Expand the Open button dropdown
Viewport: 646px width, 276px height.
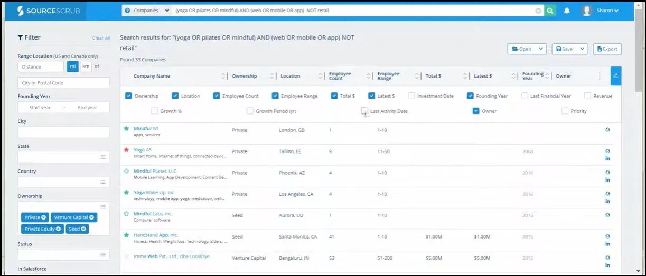point(541,49)
